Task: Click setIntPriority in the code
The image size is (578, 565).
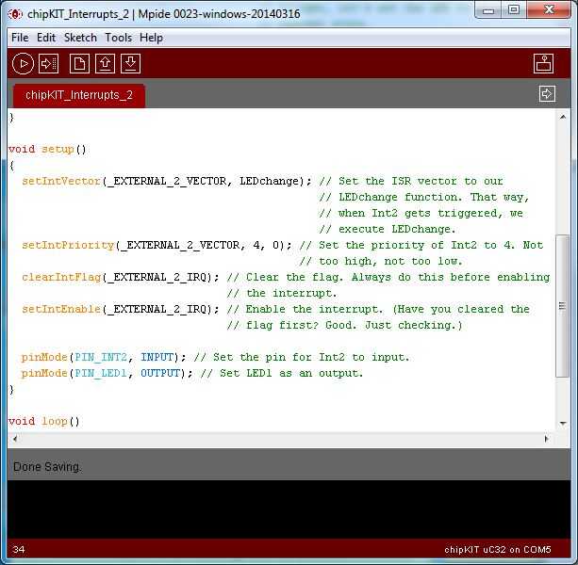Action: [68, 245]
